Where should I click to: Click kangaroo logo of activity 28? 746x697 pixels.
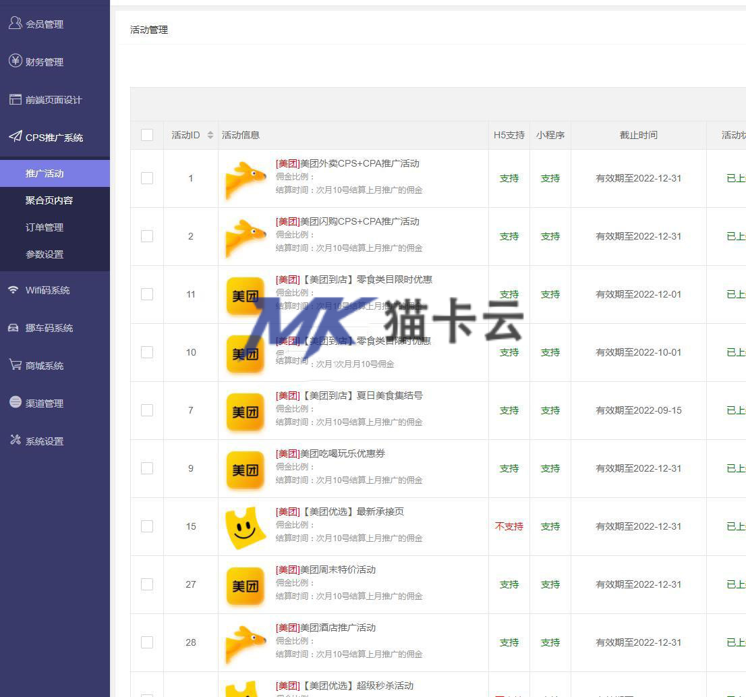click(246, 644)
